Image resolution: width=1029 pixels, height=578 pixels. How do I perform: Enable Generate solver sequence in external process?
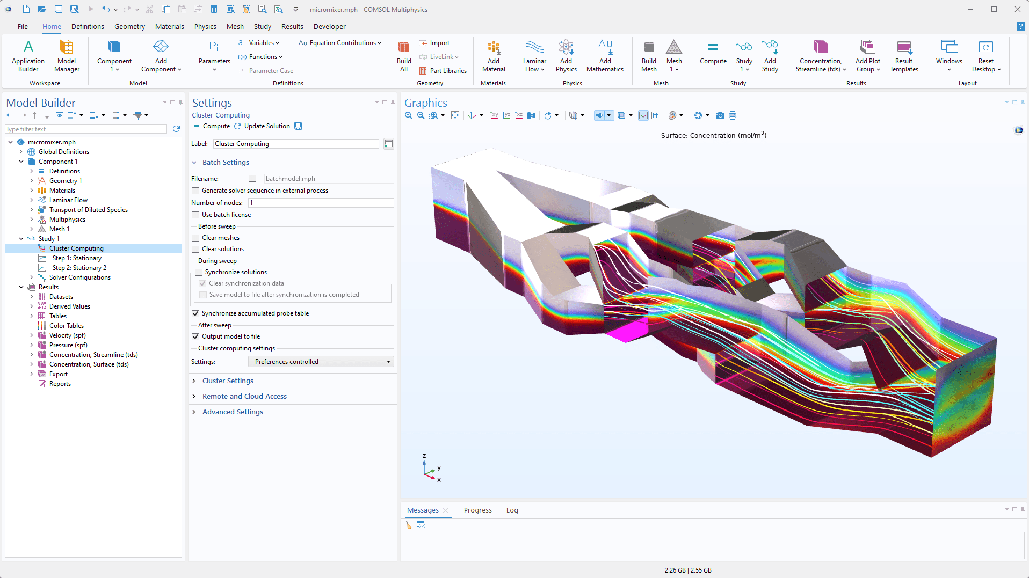(x=195, y=191)
